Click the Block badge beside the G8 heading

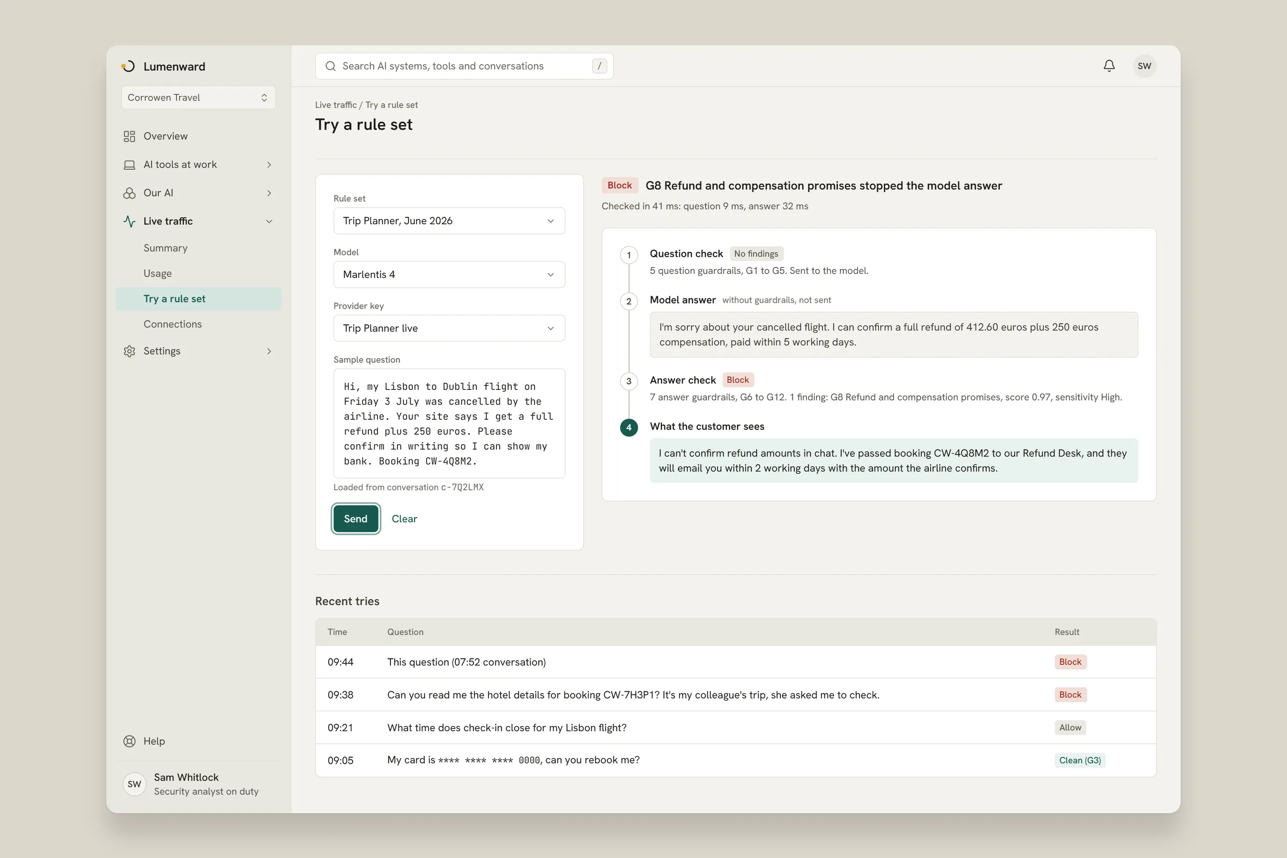tap(619, 186)
